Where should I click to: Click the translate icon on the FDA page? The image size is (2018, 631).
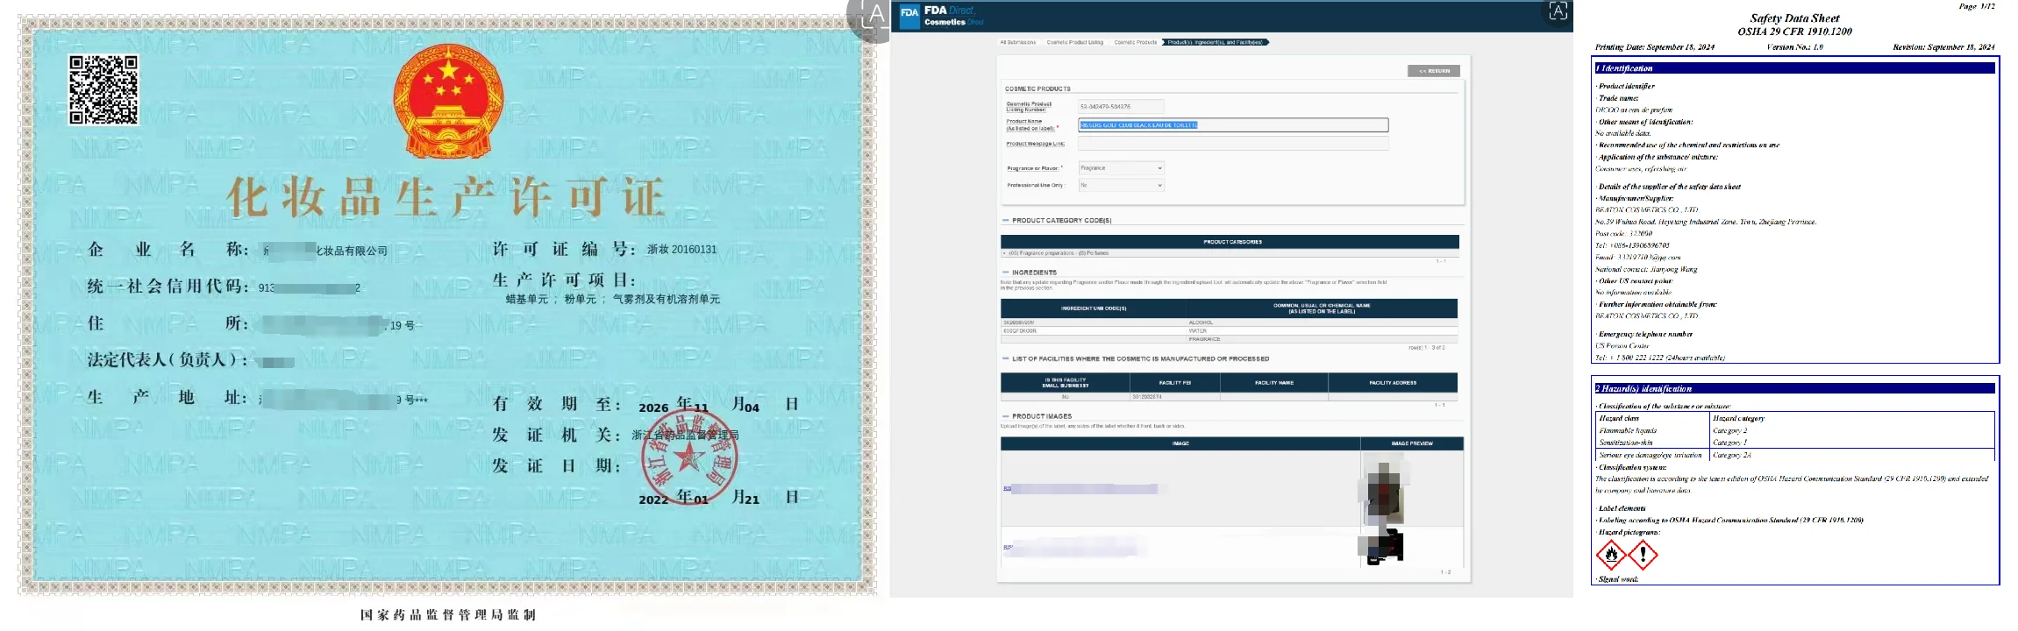click(1558, 11)
